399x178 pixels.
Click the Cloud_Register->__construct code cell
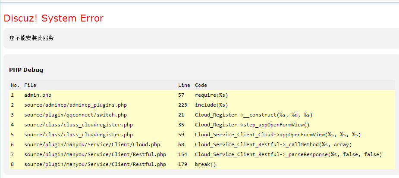click(x=254, y=115)
